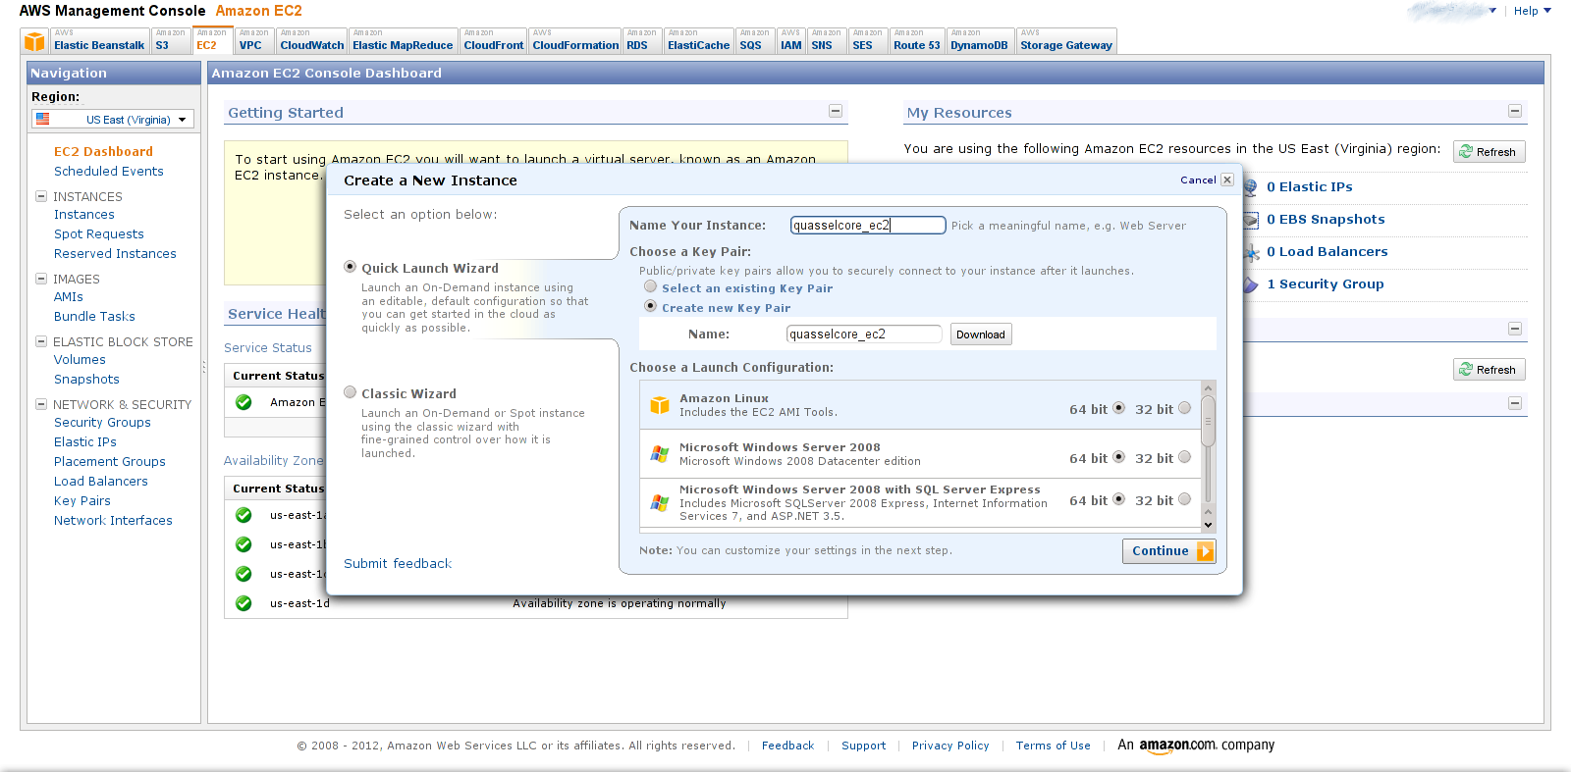
Task: Download the new key pair
Action: (x=980, y=335)
